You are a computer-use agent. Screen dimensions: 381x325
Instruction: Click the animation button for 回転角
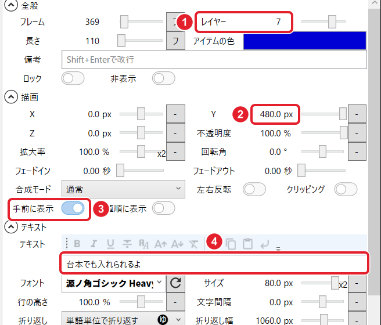(x=357, y=152)
